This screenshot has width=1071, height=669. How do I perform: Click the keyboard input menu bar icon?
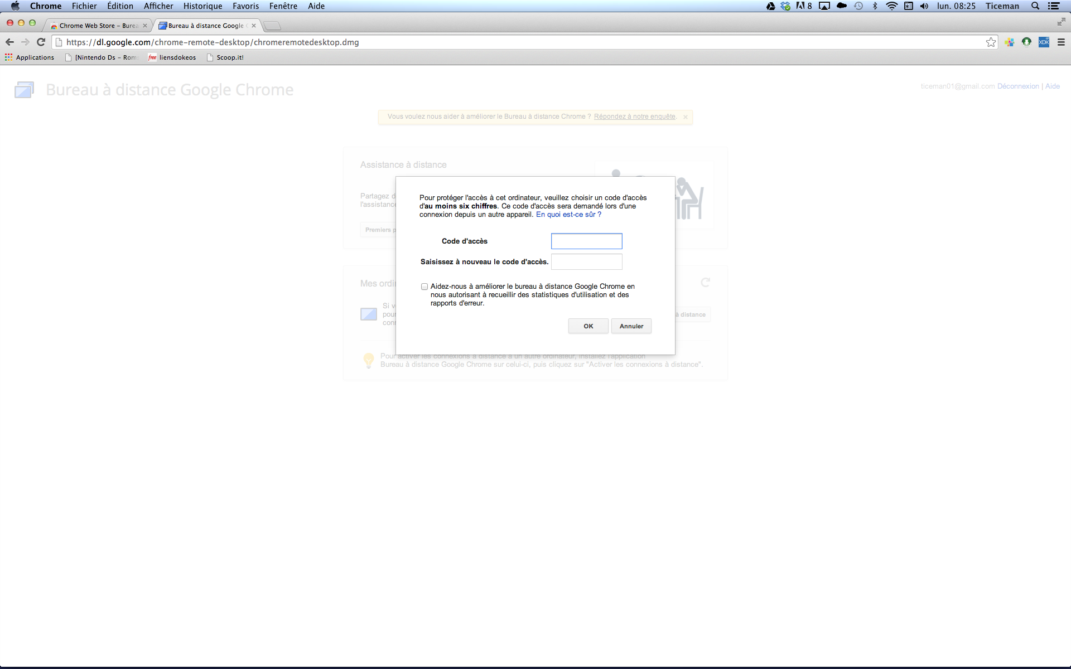tap(909, 6)
